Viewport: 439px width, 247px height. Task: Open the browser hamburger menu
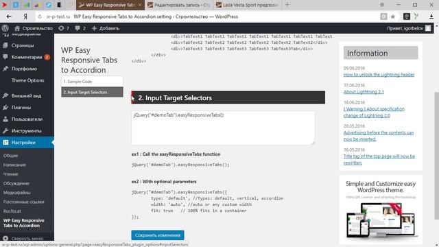(x=382, y=5)
